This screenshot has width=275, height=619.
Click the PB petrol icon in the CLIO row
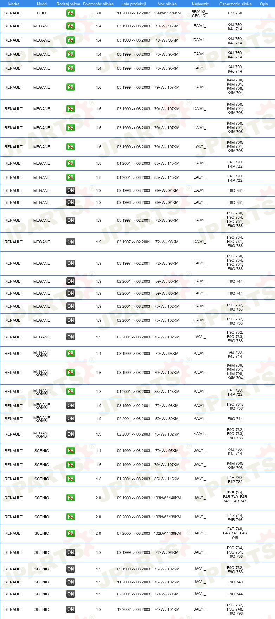click(71, 13)
